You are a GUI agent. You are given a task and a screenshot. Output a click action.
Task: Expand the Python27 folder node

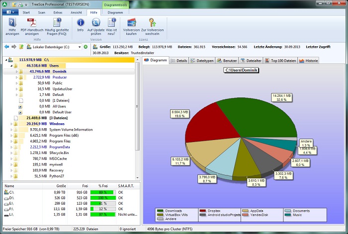click(x=11, y=176)
